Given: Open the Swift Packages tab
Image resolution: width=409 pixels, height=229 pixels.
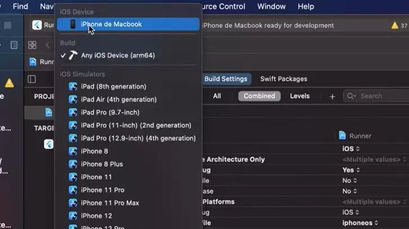Looking at the screenshot, I should (x=283, y=79).
